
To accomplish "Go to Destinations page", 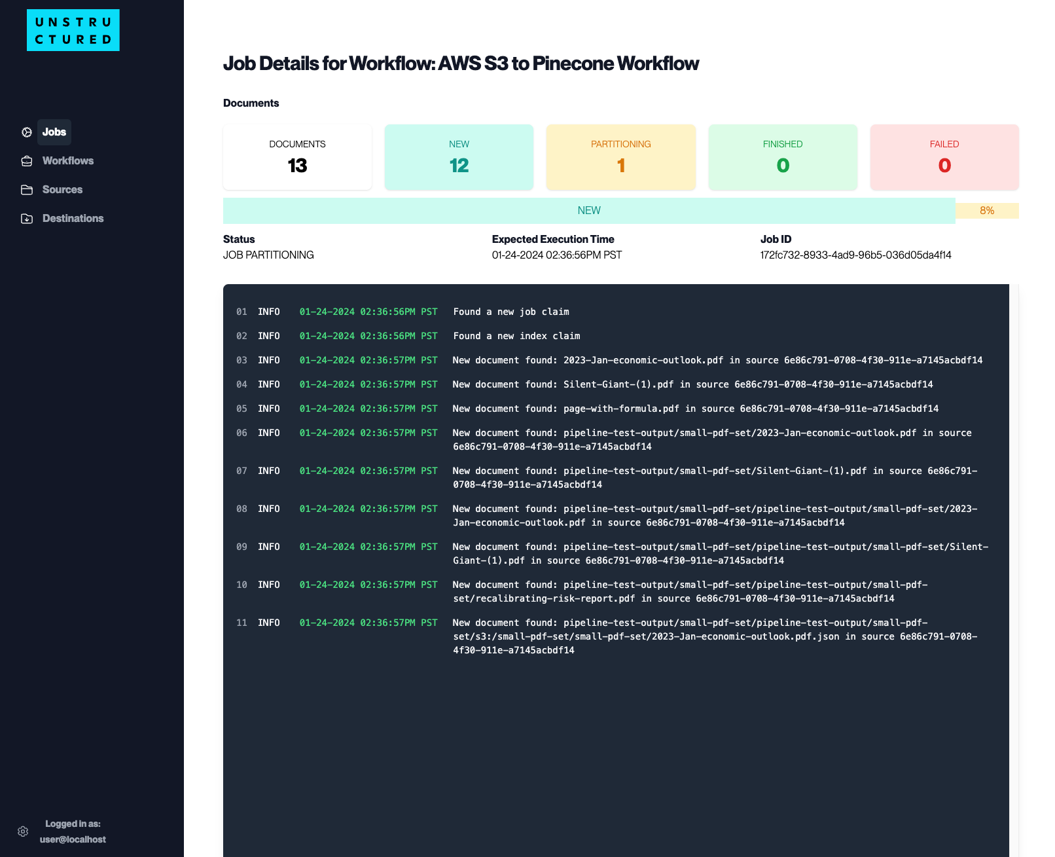I will click(73, 219).
